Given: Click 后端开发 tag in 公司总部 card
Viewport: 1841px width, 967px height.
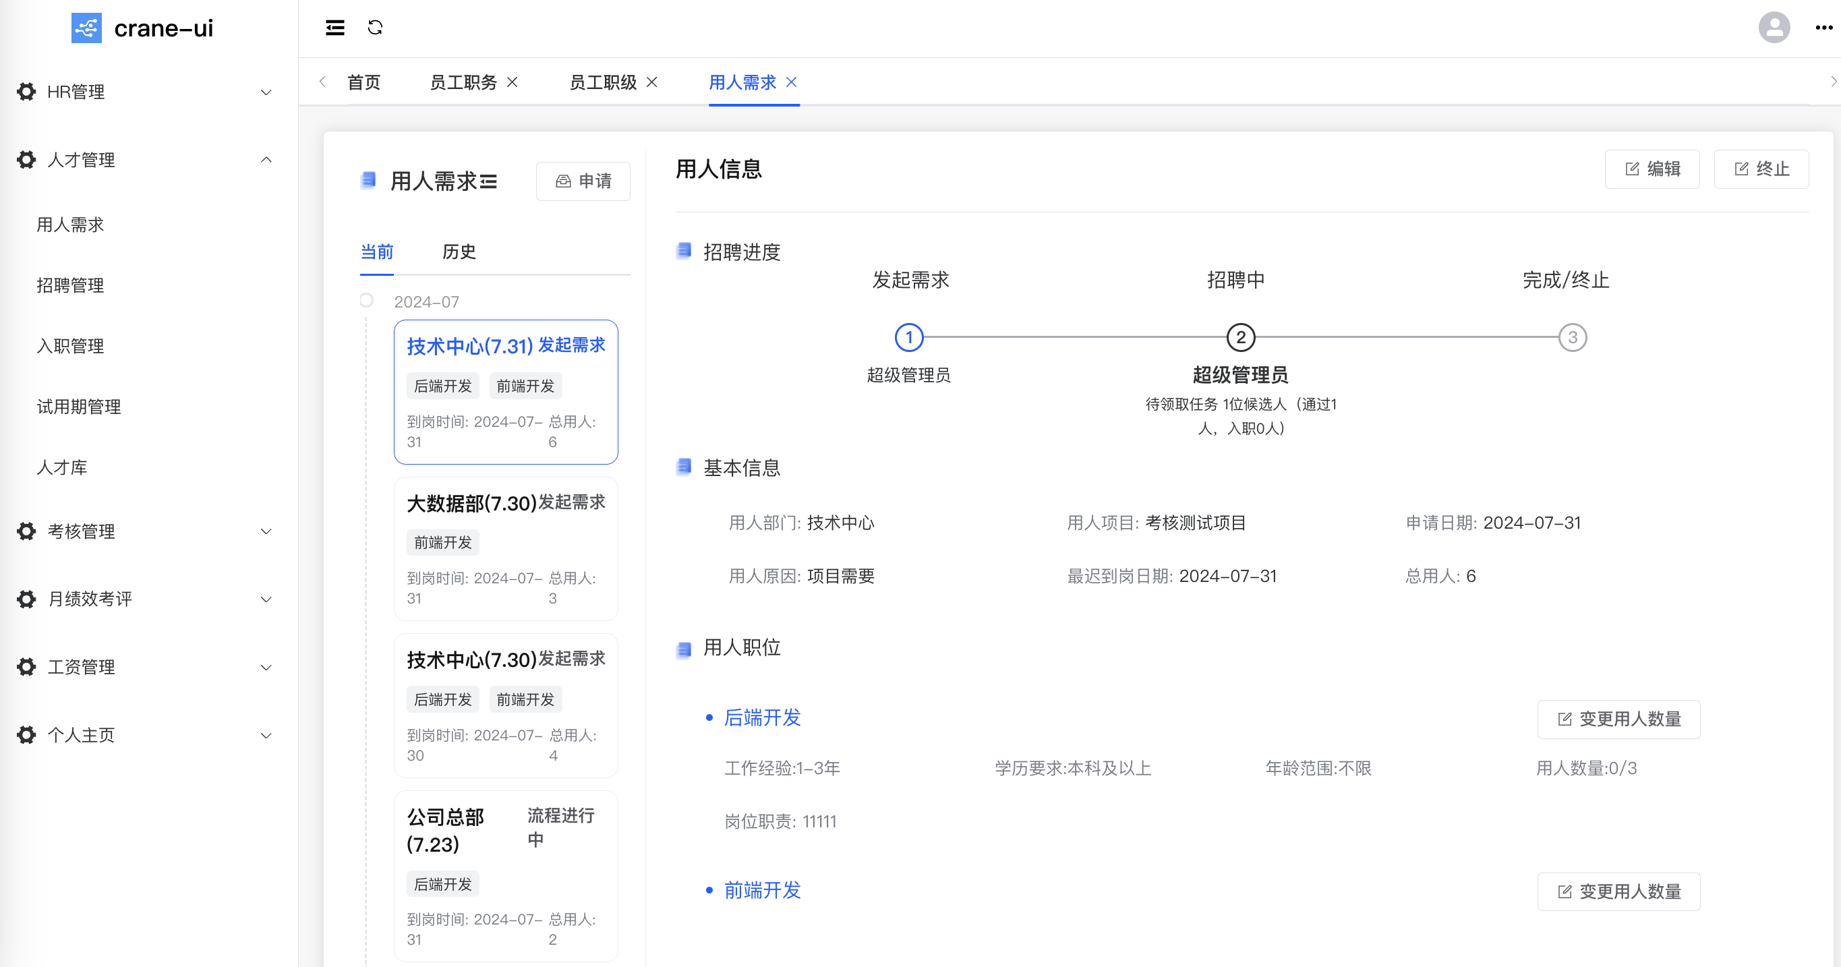Looking at the screenshot, I should pos(443,884).
